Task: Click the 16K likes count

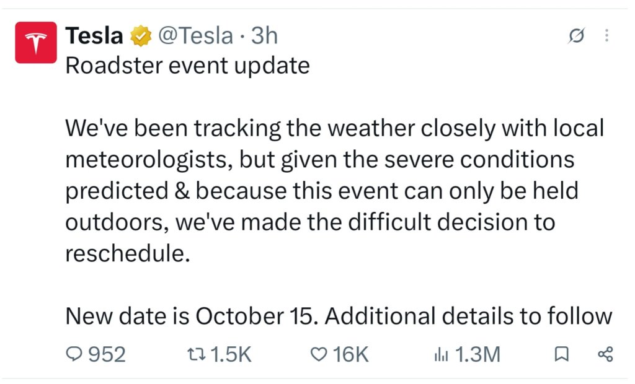Action: (351, 354)
